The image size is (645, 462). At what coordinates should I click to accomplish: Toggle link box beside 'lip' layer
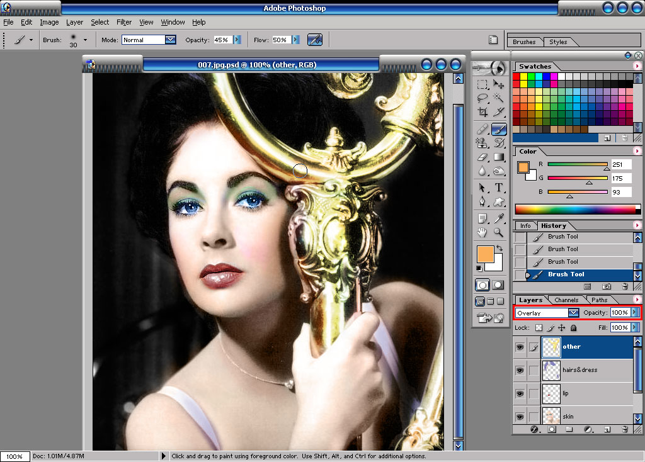534,394
